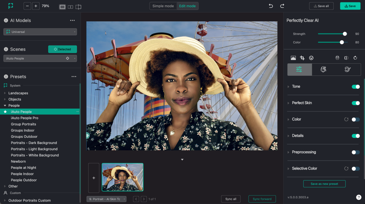Enable the Preprocessing toggle
The image size is (365, 204).
[x=355, y=152]
